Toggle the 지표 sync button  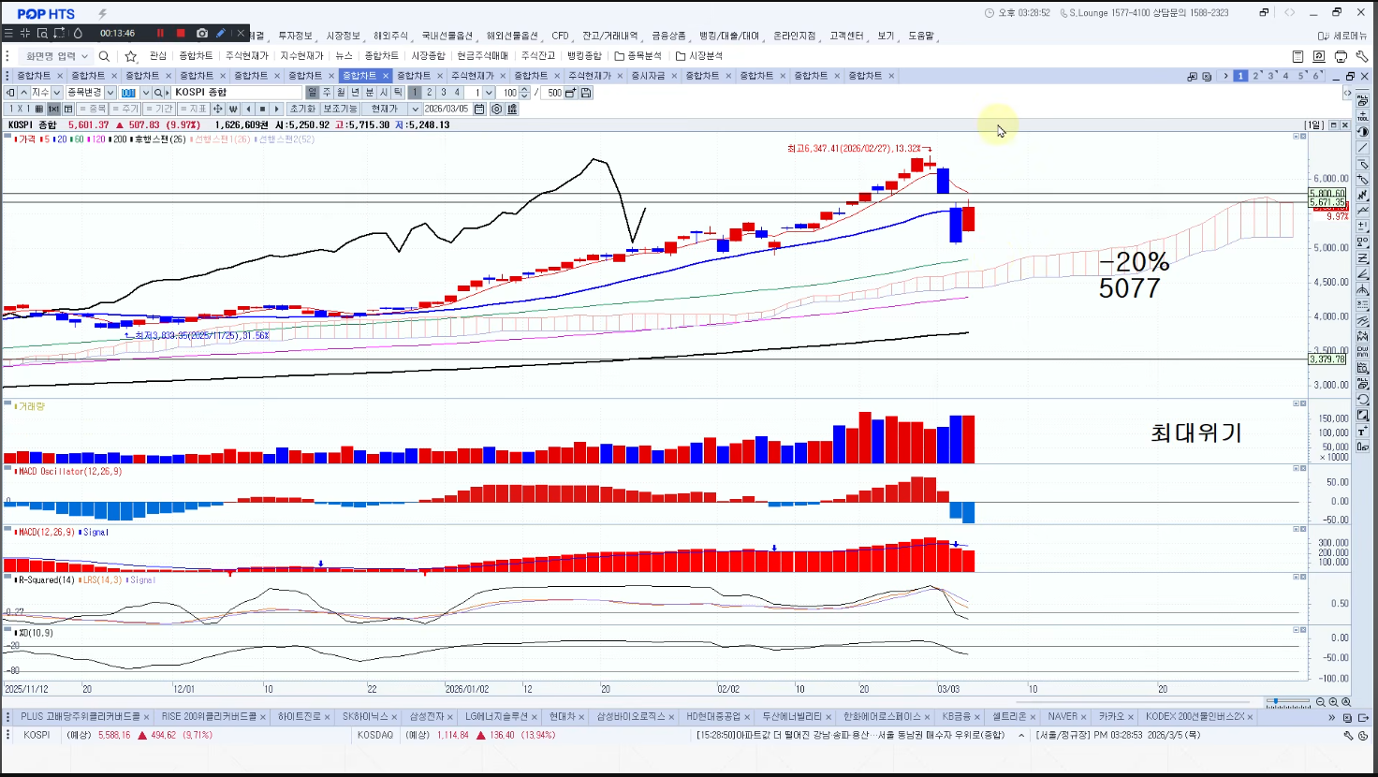193,110
